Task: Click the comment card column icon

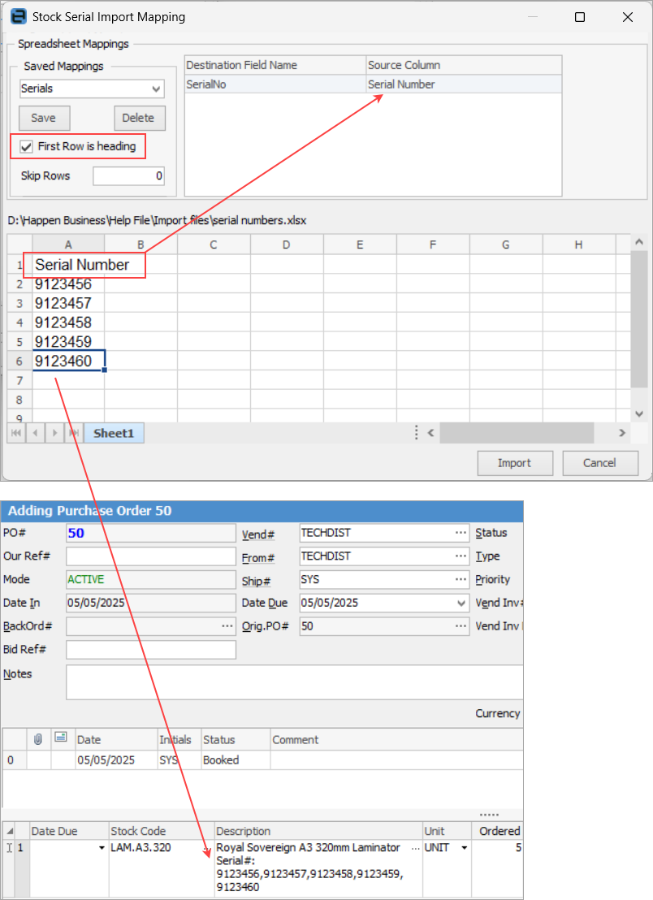Action: [62, 738]
